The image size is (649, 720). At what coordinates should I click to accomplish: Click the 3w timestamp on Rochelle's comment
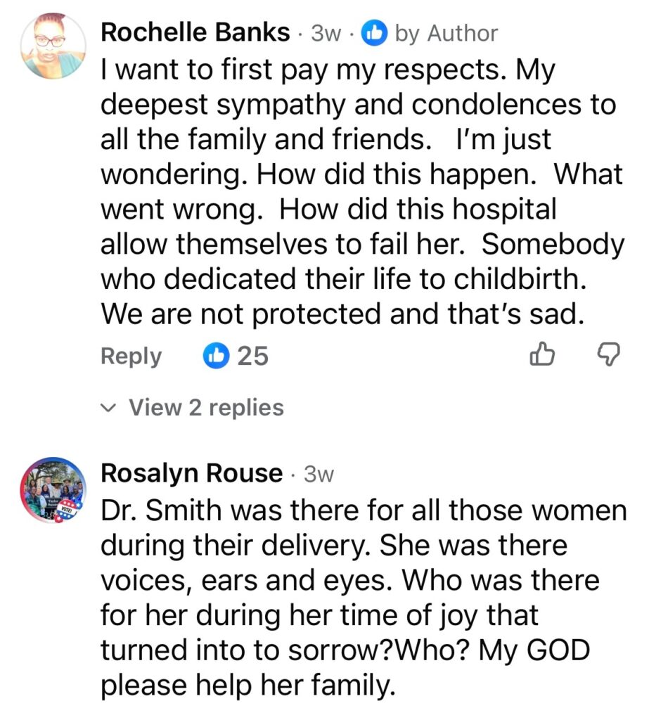pos(326,34)
